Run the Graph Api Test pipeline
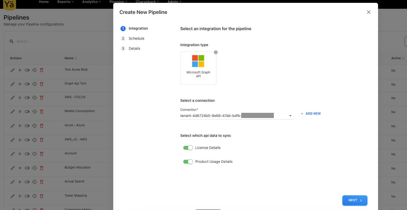This screenshot has height=210, width=407. (x=20, y=84)
